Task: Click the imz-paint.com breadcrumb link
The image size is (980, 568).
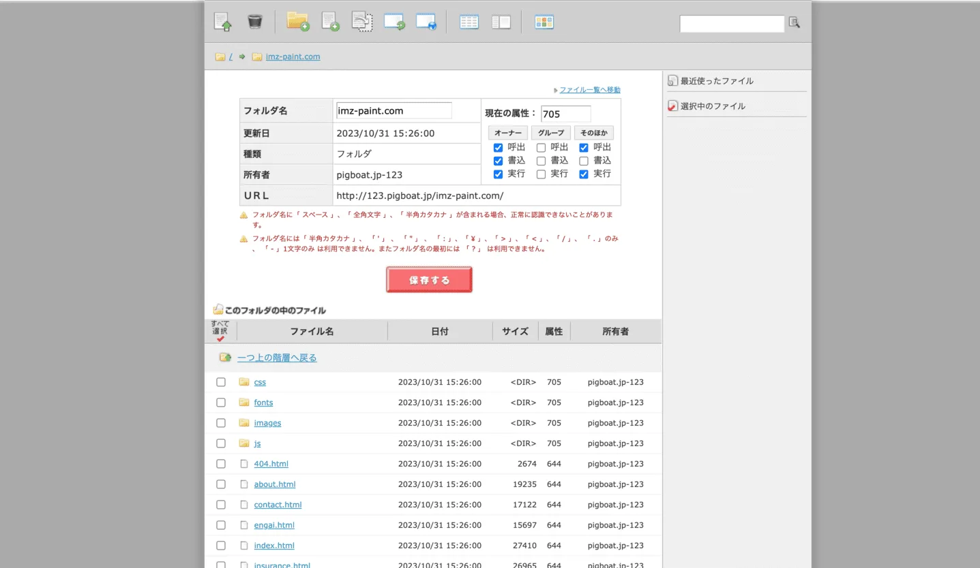Action: (293, 57)
